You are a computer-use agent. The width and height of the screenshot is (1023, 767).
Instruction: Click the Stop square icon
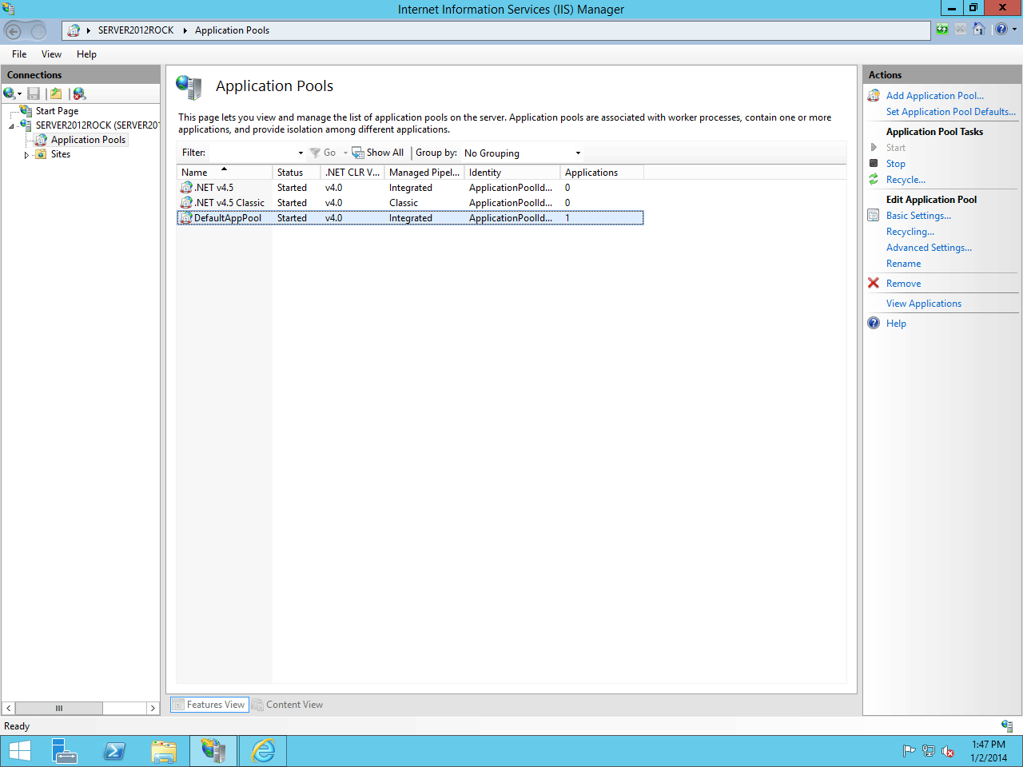(874, 163)
